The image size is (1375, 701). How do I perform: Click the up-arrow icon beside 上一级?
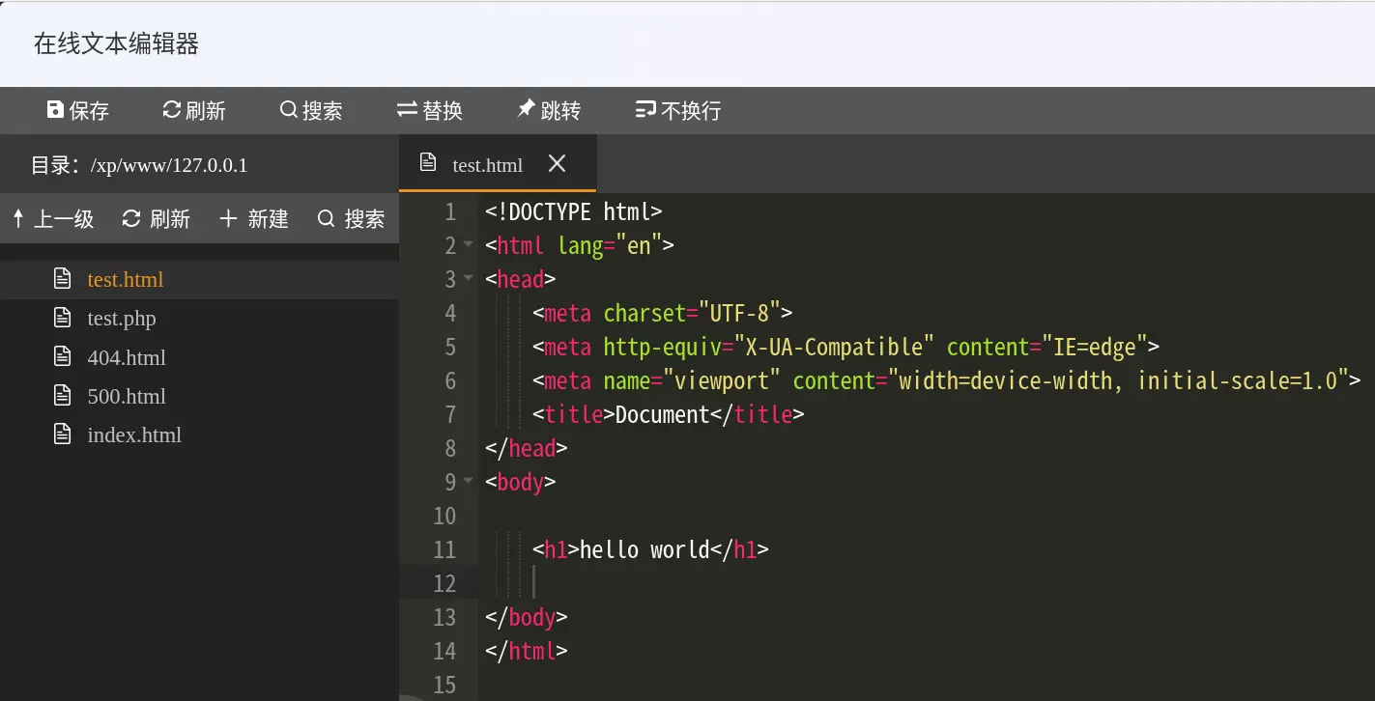pos(18,219)
